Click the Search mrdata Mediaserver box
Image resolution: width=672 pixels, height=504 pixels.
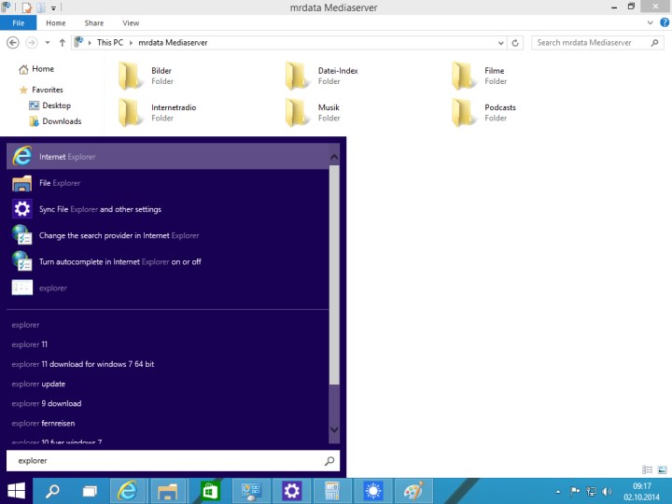pos(597,43)
